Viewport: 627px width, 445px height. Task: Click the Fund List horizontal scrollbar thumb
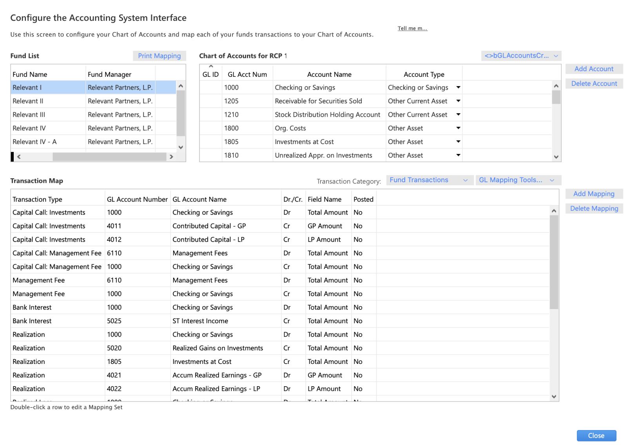point(109,157)
